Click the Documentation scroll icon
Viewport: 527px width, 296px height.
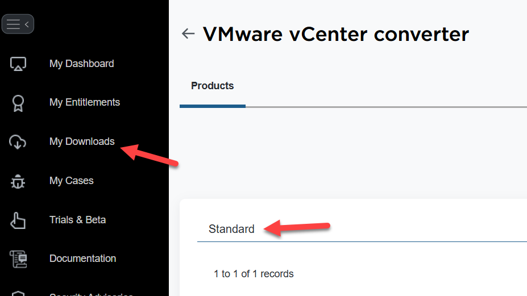pos(18,259)
